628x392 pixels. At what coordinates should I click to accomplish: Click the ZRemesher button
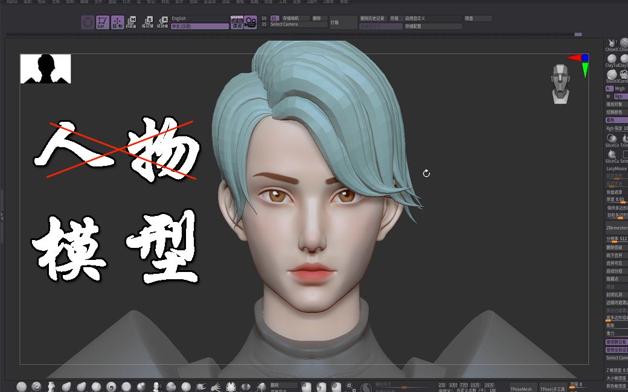[x=615, y=228]
